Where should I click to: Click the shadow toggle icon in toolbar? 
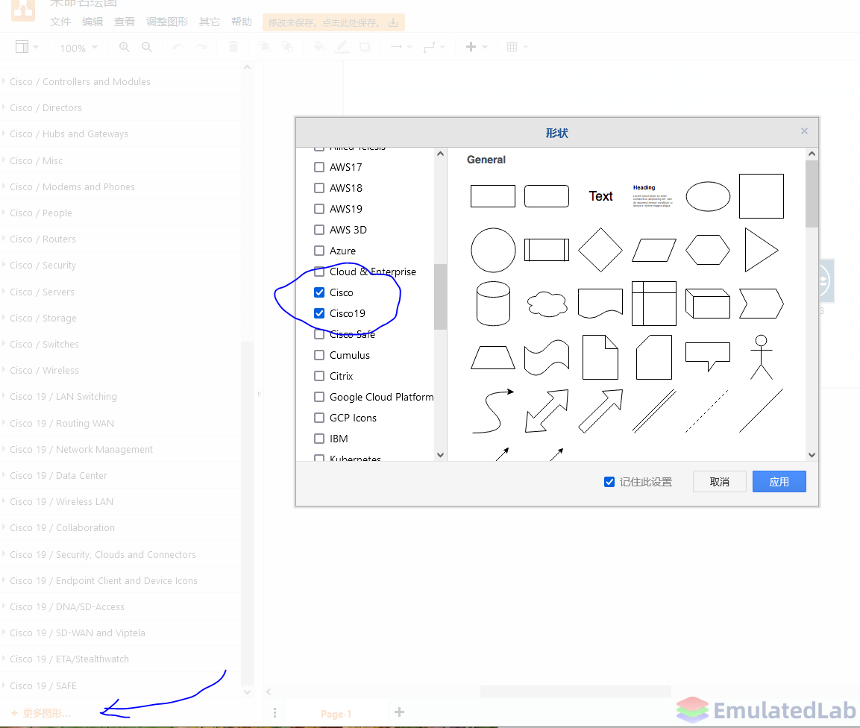pos(365,47)
